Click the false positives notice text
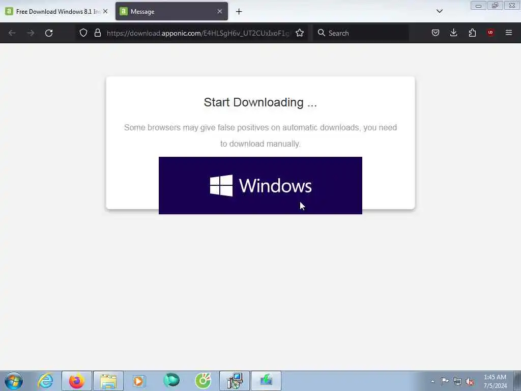Screen dimensions: 521x391 pyautogui.click(x=260, y=135)
